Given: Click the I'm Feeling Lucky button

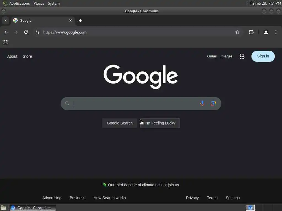Looking at the screenshot, I should pyautogui.click(x=160, y=123).
